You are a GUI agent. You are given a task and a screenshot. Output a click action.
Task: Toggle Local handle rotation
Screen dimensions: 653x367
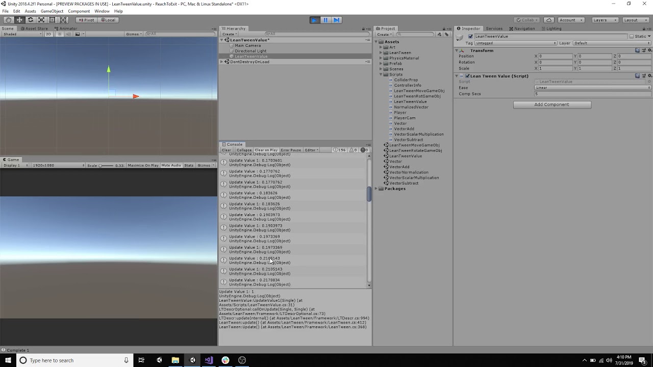(108, 20)
